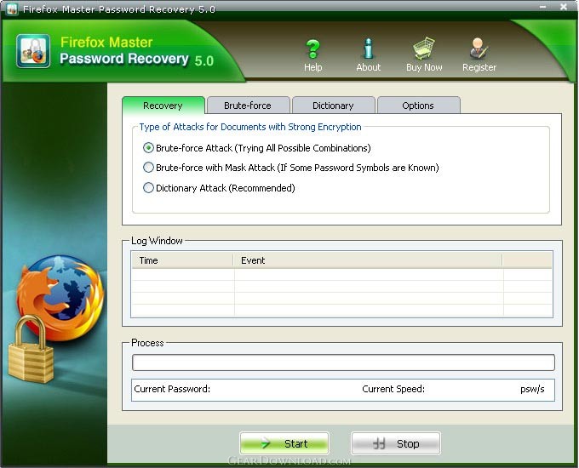The height and width of the screenshot is (468, 579).
Task: Click the title bar application icon
Action: (12, 9)
